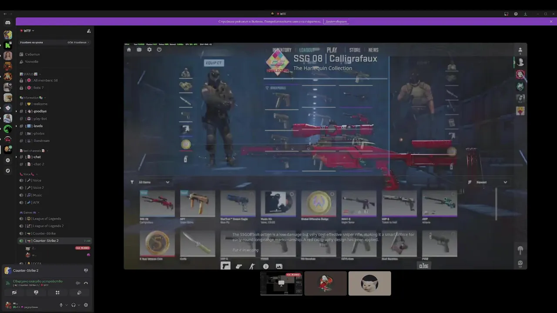Click the stream inventory scrollbar
The image size is (557, 313).
496,204
